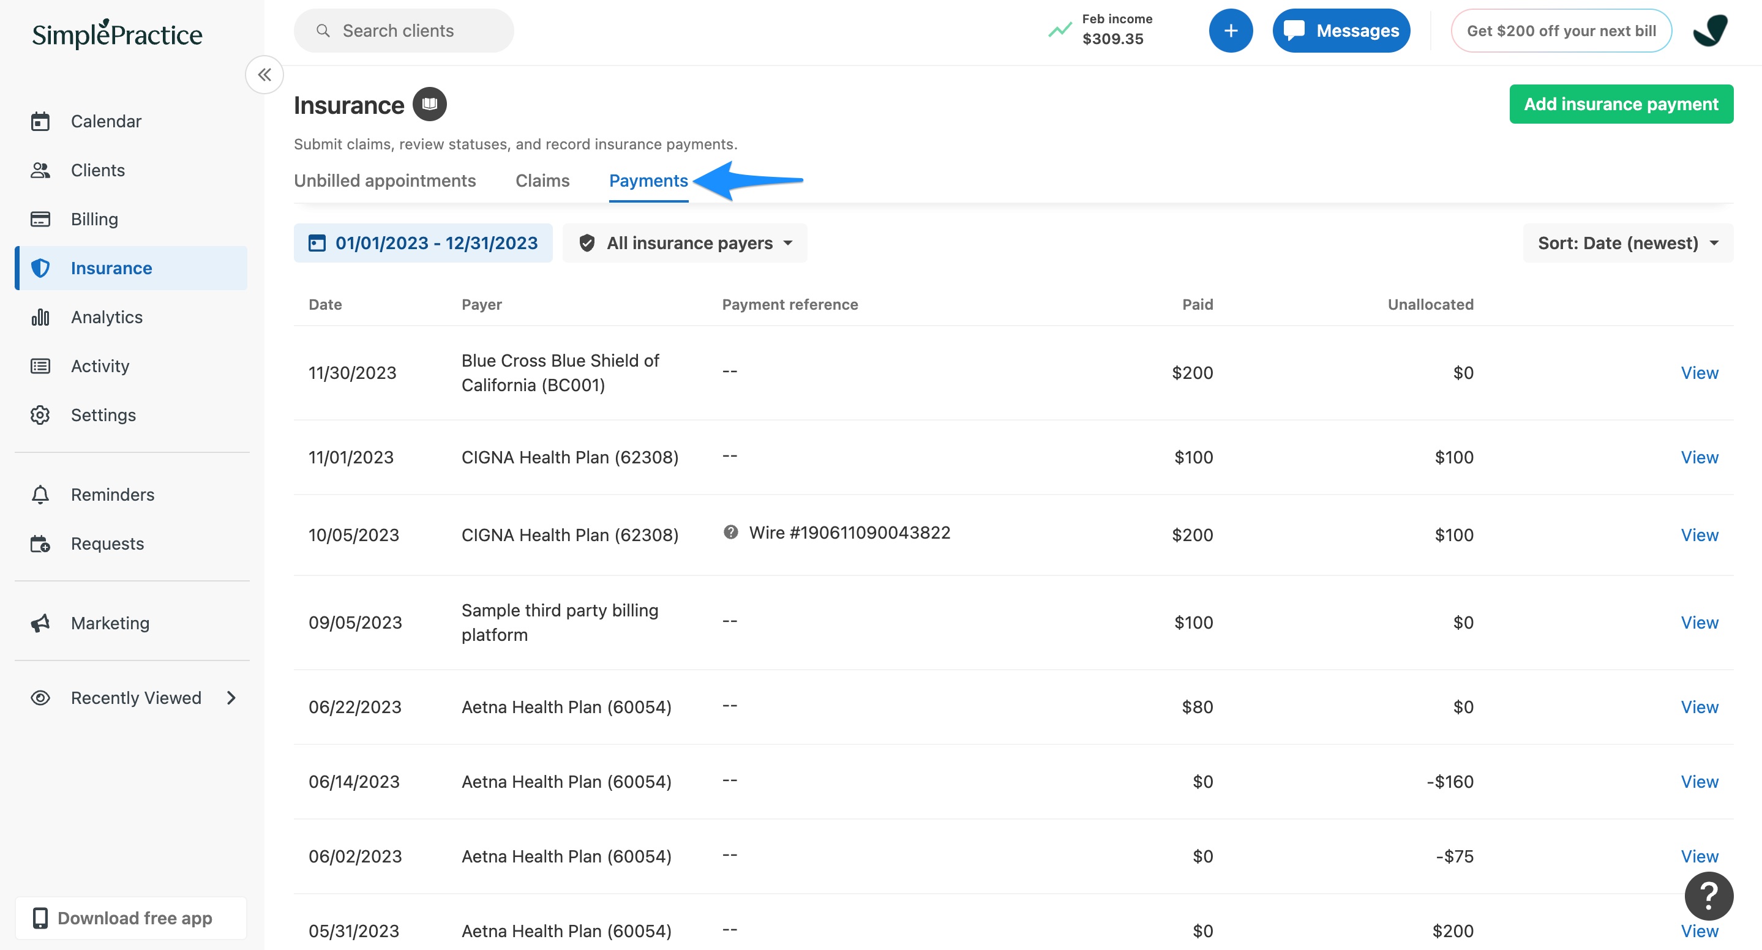This screenshot has width=1762, height=950.
Task: Click the -$75 unallocated amount
Action: click(x=1455, y=856)
